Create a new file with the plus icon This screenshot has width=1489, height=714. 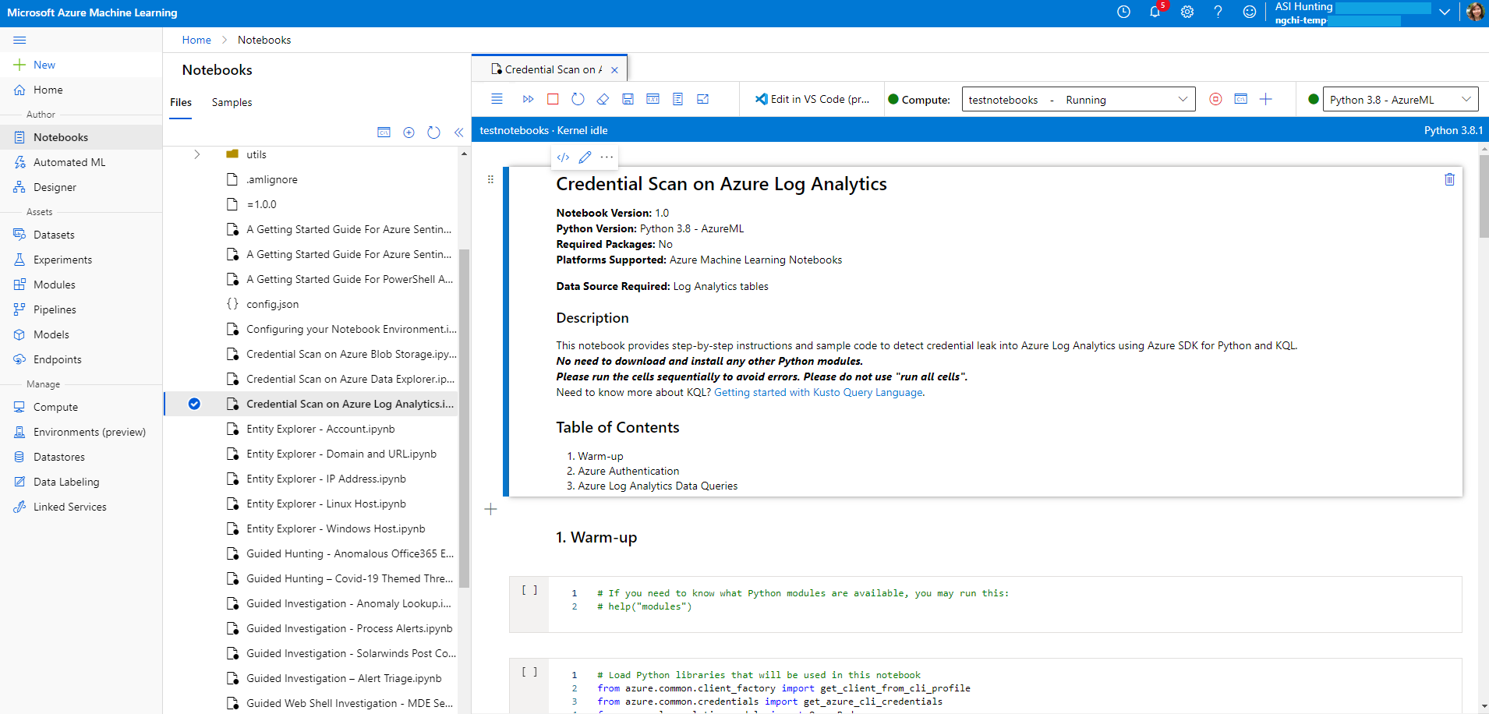point(409,133)
